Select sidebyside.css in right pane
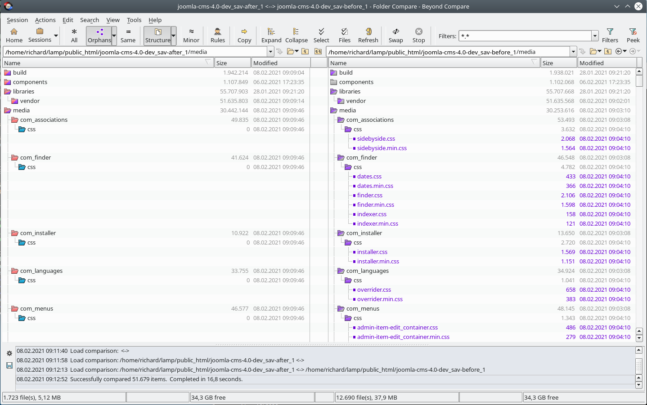This screenshot has height=405, width=647. pyautogui.click(x=376, y=138)
